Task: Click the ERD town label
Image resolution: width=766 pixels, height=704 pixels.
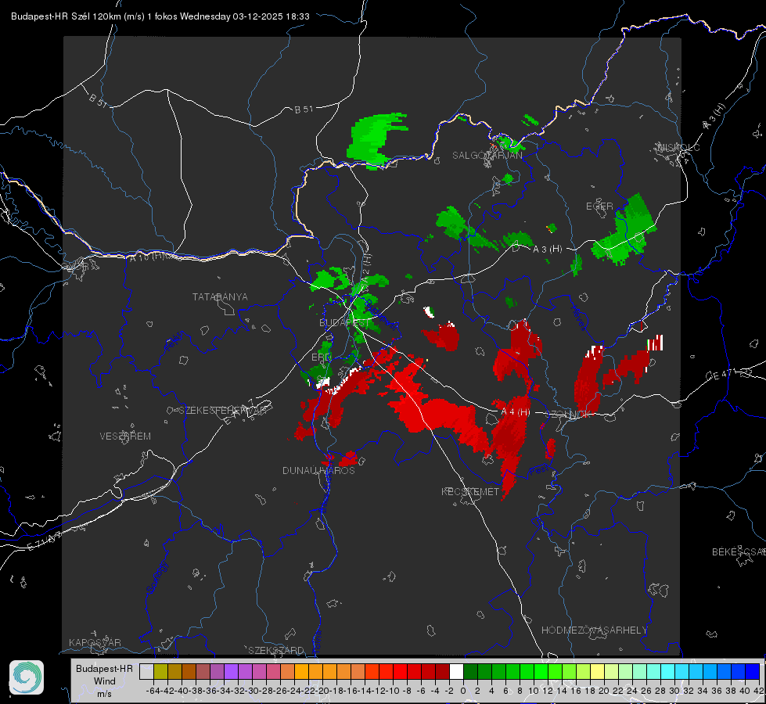Action: coord(321,357)
